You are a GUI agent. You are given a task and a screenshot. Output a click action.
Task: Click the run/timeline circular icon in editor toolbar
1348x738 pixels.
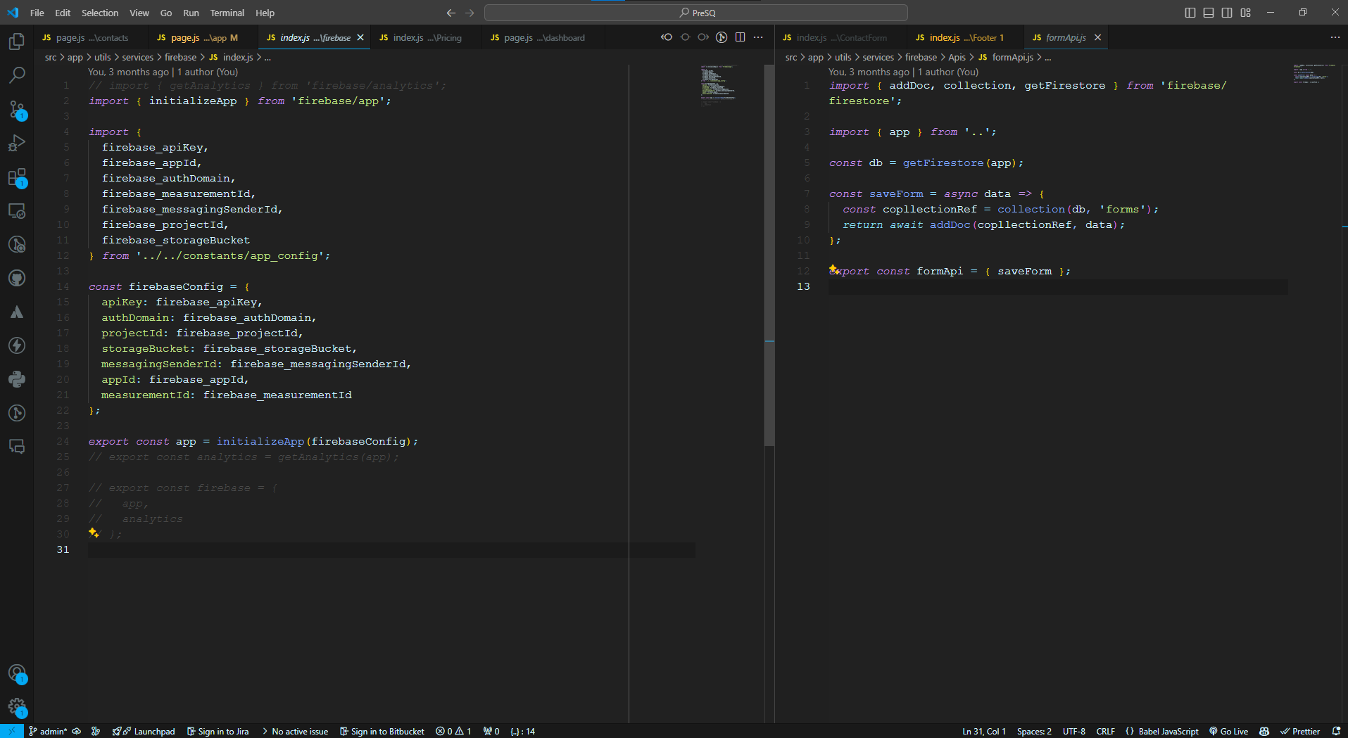click(722, 37)
